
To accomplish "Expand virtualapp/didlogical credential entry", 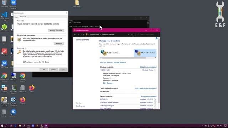I will tap(155, 106).
